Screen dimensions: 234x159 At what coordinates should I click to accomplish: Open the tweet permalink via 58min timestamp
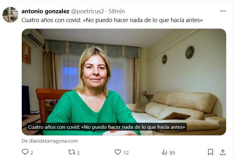pyautogui.click(x=117, y=11)
